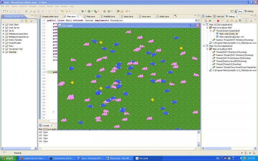Image resolution: width=258 pixels, height=161 pixels.
Task: Click Collapse All in Package Explorer
Action: click(22, 21)
